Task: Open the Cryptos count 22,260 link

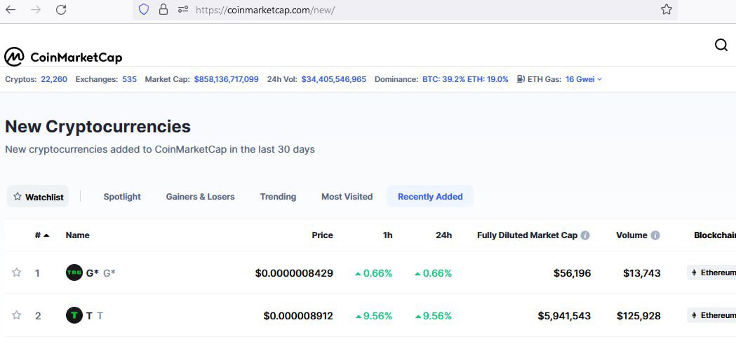Action: coord(54,79)
